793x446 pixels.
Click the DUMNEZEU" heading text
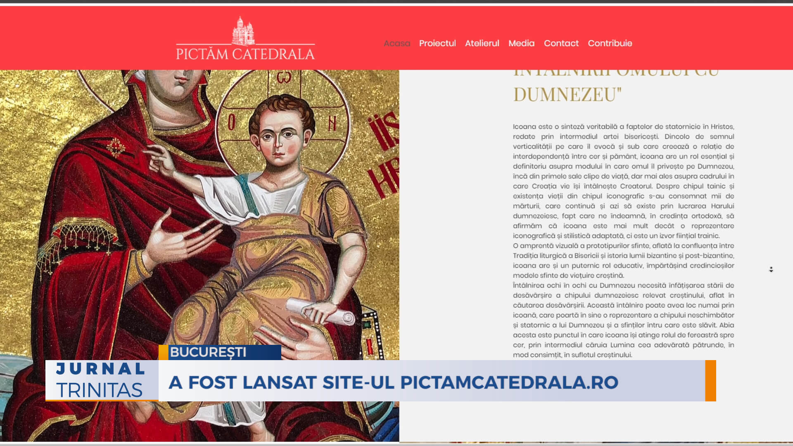click(x=567, y=95)
